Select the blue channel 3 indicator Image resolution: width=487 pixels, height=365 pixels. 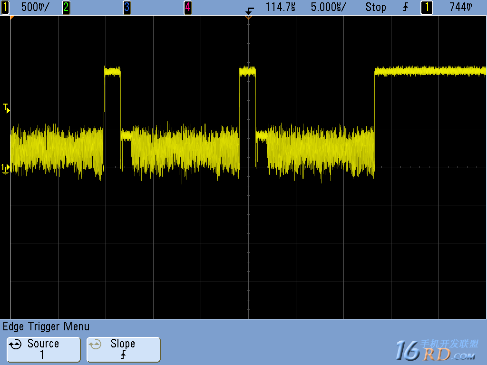tap(127, 7)
